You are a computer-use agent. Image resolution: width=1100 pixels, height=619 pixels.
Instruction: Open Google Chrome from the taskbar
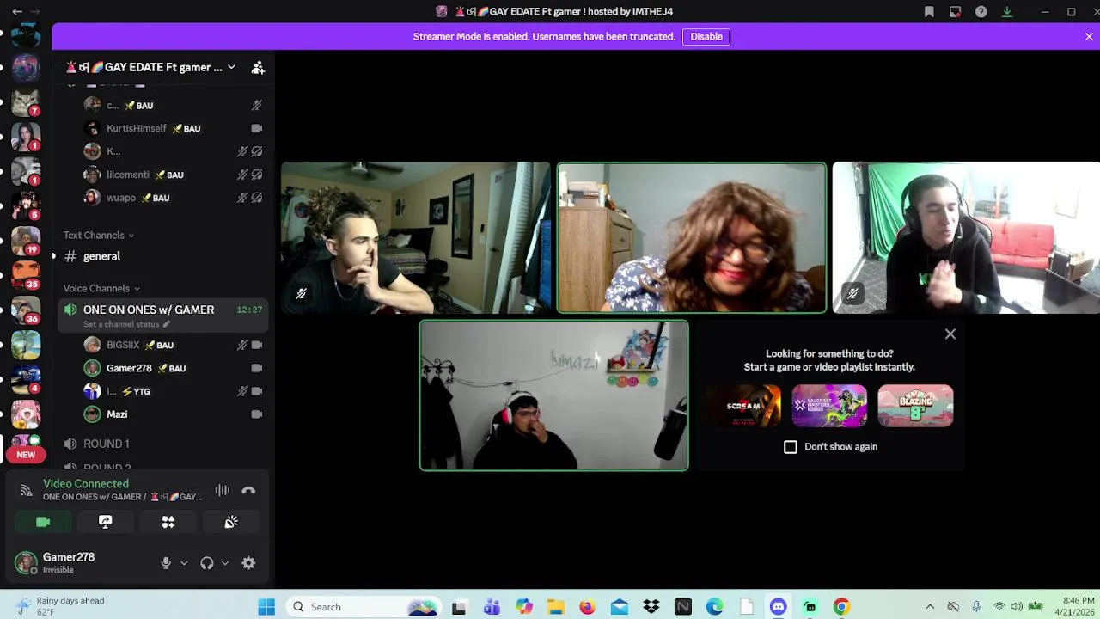pos(841,607)
